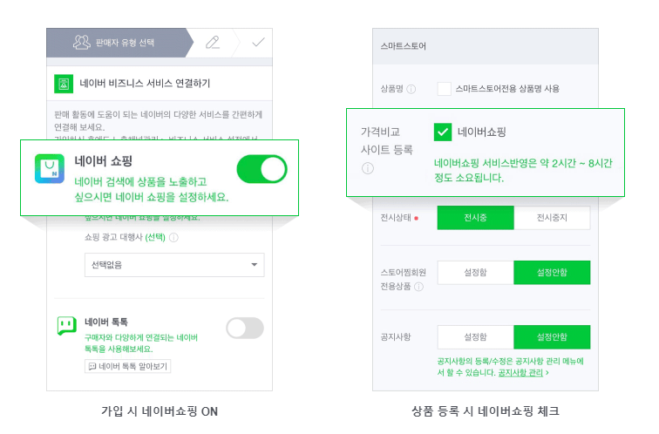
Task: Enable the 네이버 톡톡 toggle
Action: click(245, 328)
